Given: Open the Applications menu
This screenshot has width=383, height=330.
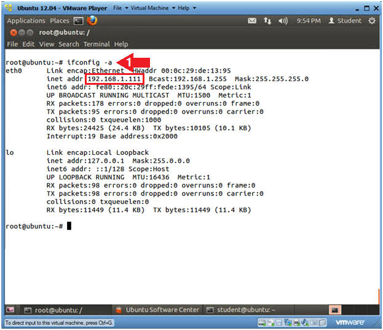Looking at the screenshot, I should coord(26,21).
